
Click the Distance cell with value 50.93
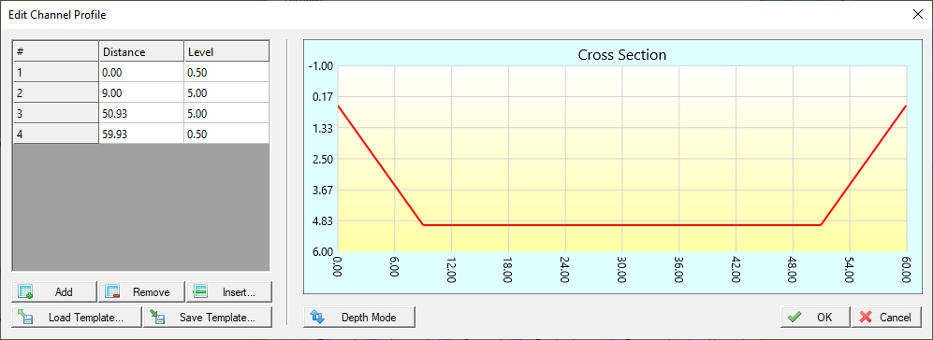click(x=141, y=113)
